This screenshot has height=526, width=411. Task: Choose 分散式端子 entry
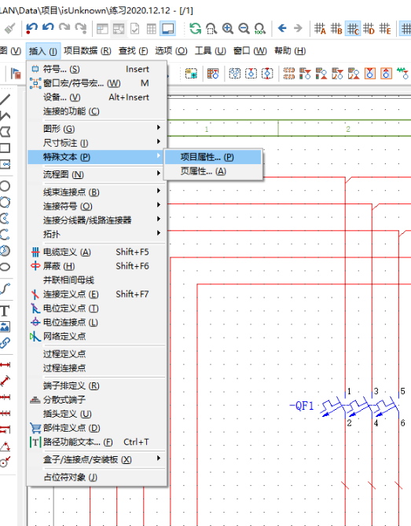click(x=97, y=400)
